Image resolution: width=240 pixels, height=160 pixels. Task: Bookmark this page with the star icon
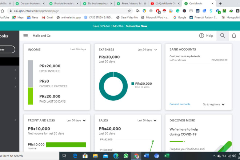[x=129, y=11]
